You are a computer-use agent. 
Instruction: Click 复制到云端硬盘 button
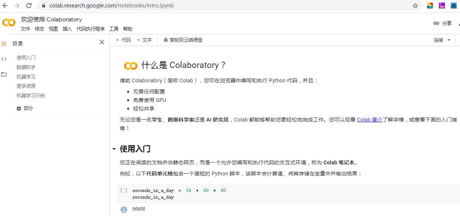pos(183,40)
